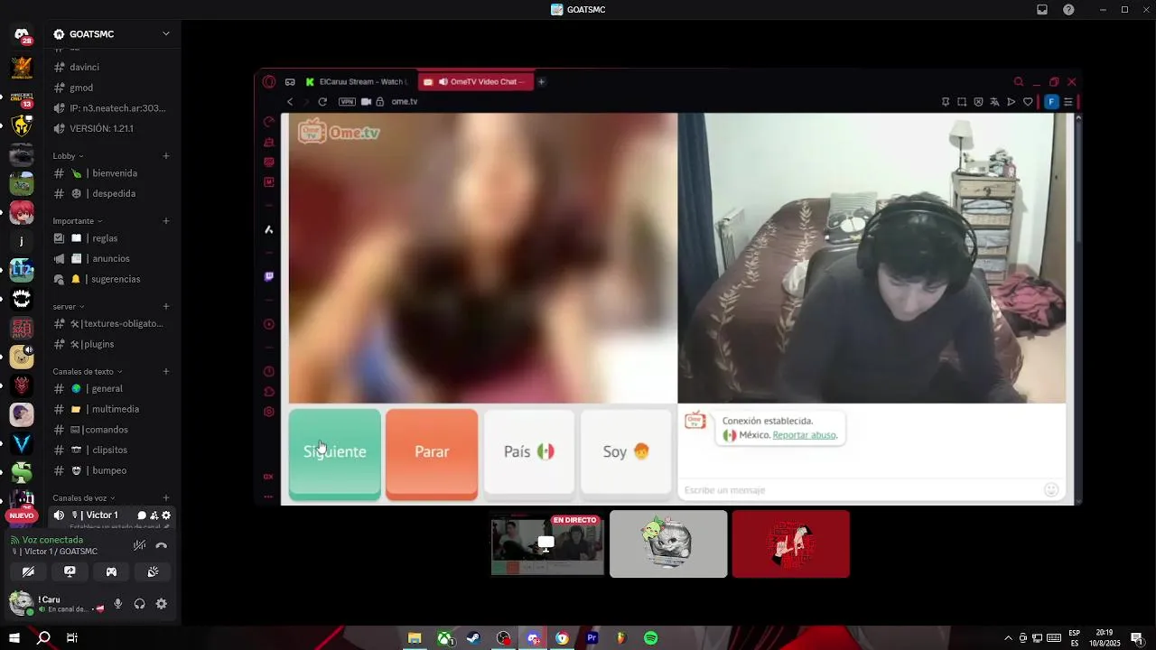Screen dimensions: 1156x650
Task: Open GX Corner gamepad icon beside tabs
Action: coord(290,82)
